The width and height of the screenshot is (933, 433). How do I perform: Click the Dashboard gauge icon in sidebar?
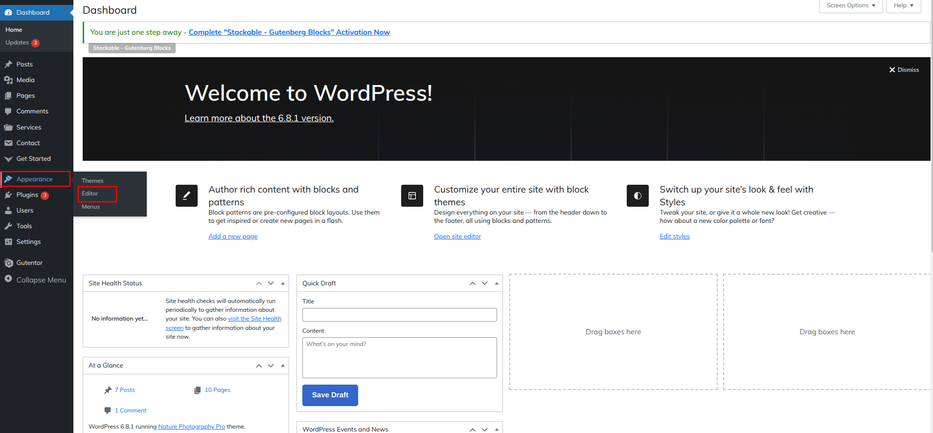point(8,12)
